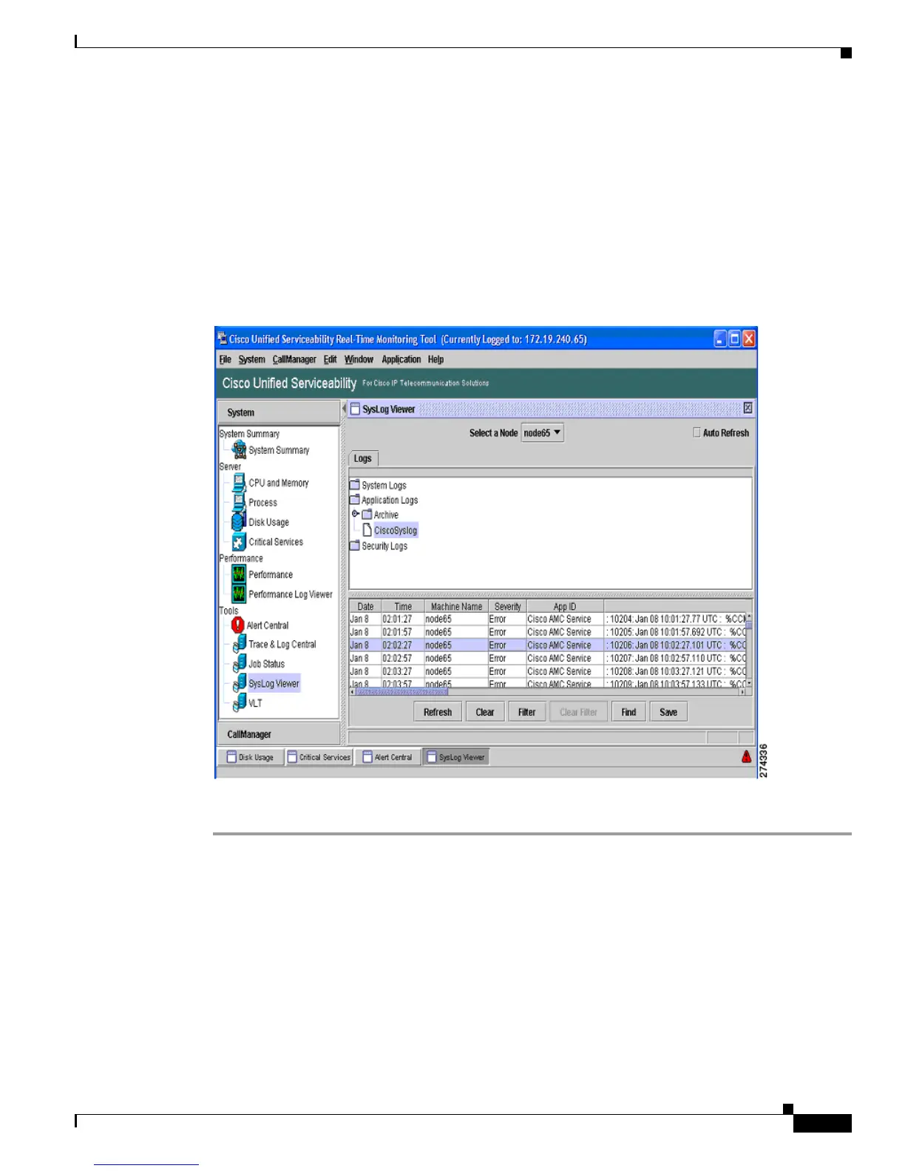905x1171 pixels.
Task: Click scroll-right arrow of log table scrollbar
Action: [x=742, y=692]
